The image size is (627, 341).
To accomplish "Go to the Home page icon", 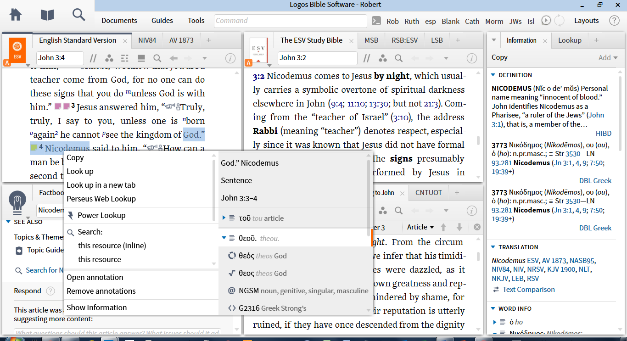I will 16,15.
